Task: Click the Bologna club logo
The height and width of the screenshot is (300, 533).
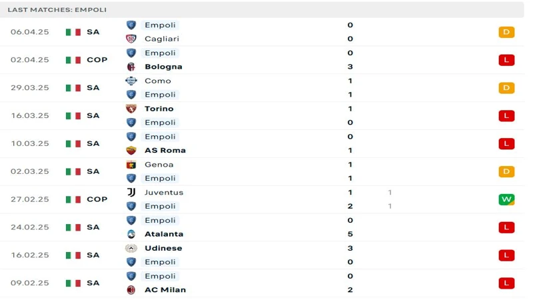Action: (131, 67)
